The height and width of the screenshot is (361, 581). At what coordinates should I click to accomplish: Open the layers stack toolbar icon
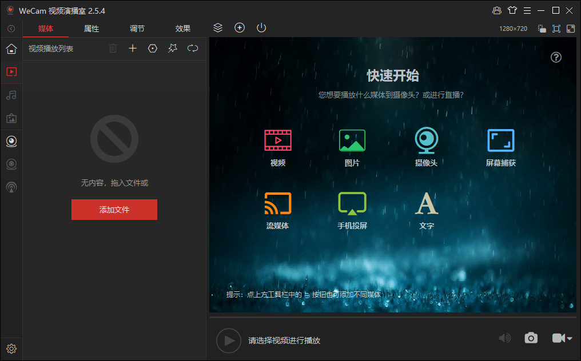218,28
